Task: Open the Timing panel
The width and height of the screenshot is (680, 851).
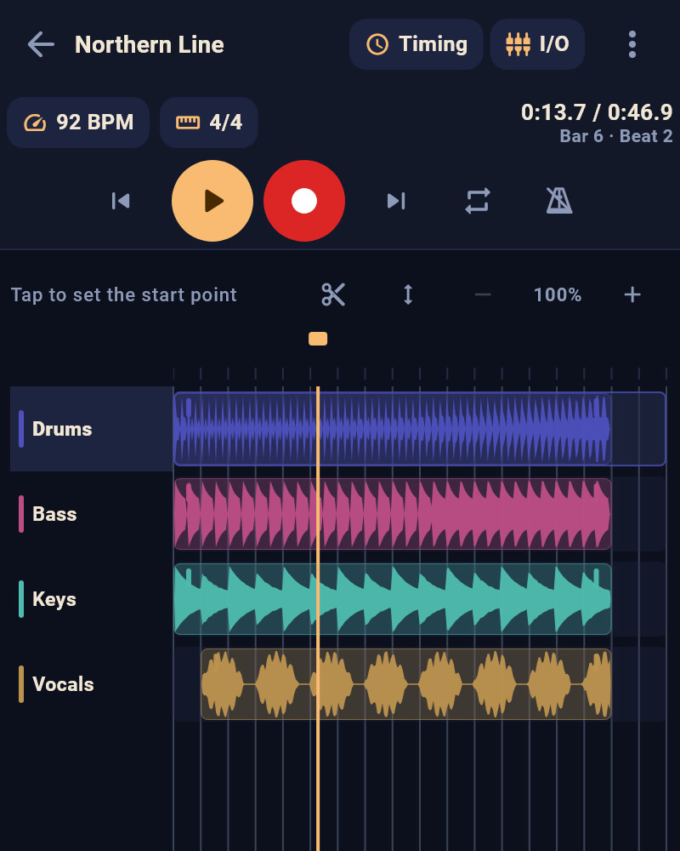Action: click(x=416, y=44)
